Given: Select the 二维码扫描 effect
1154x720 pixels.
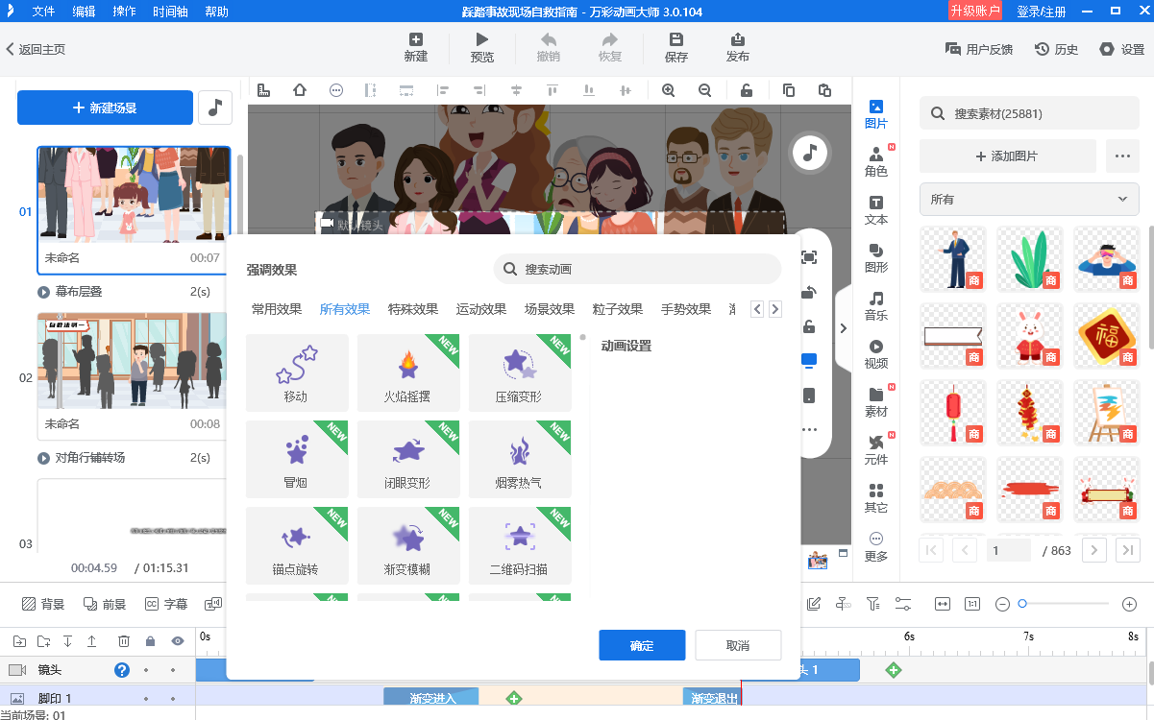Looking at the screenshot, I should pyautogui.click(x=520, y=545).
